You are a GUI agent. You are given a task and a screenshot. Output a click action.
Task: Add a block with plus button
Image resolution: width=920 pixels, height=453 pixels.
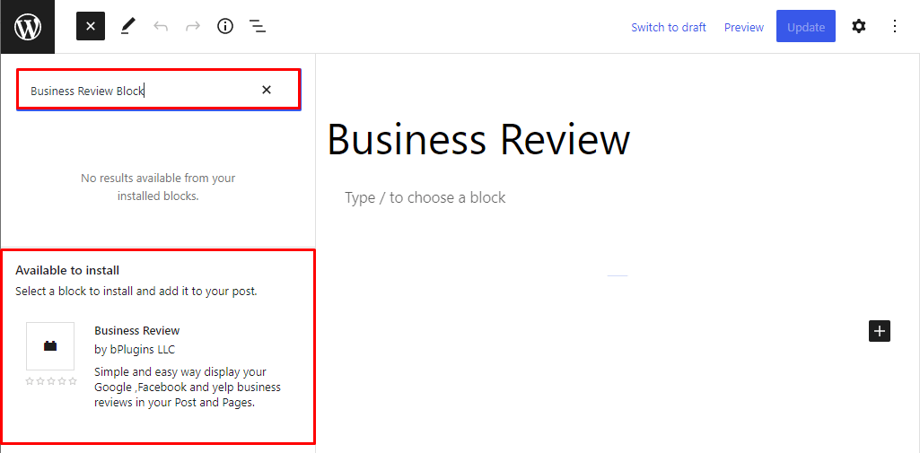879,331
